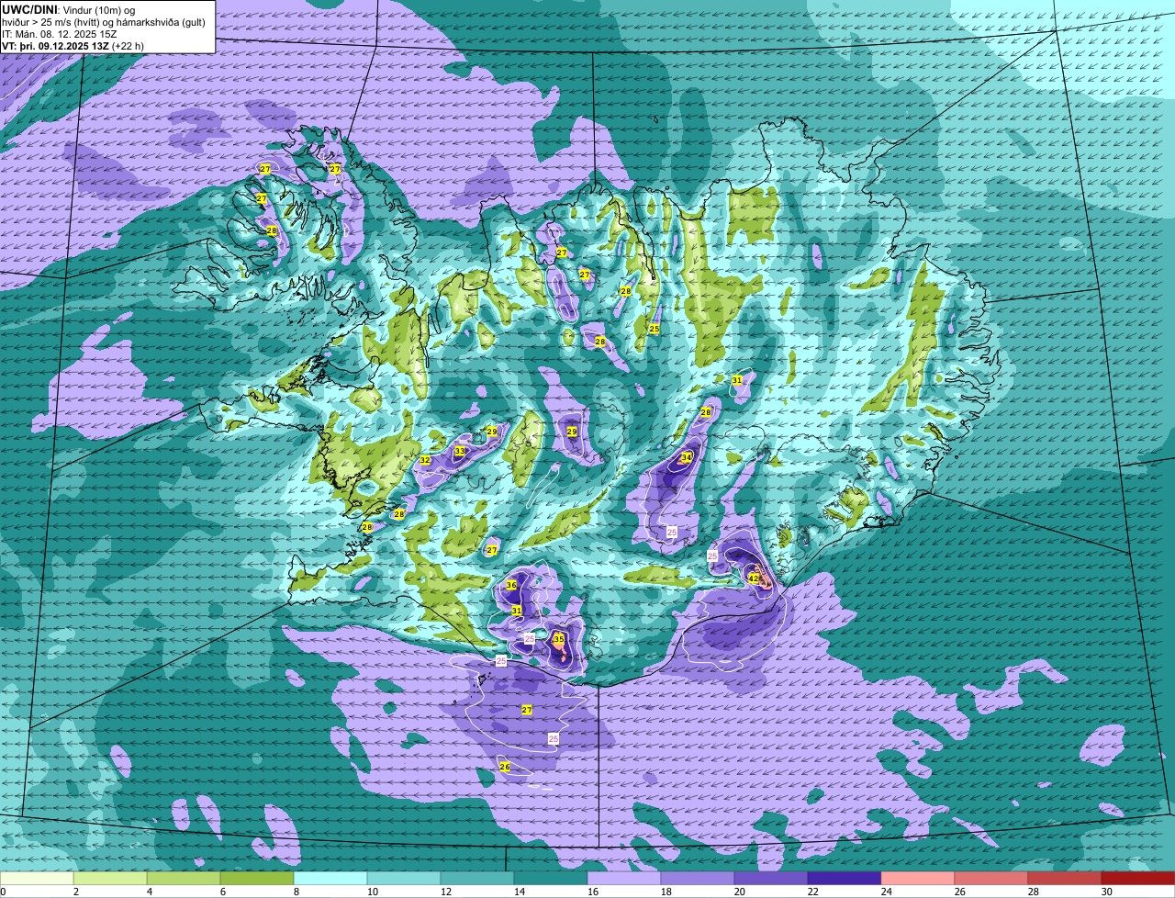
Task: Click the yellow 33 maximum gust label
Action: click(x=459, y=451)
